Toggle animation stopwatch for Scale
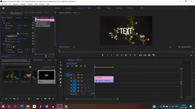Screen dimensions: 195x109 tap(6, 28)
